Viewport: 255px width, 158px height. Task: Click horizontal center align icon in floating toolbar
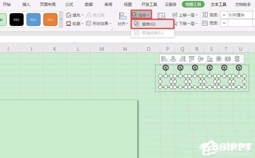pyautogui.click(x=173, y=59)
